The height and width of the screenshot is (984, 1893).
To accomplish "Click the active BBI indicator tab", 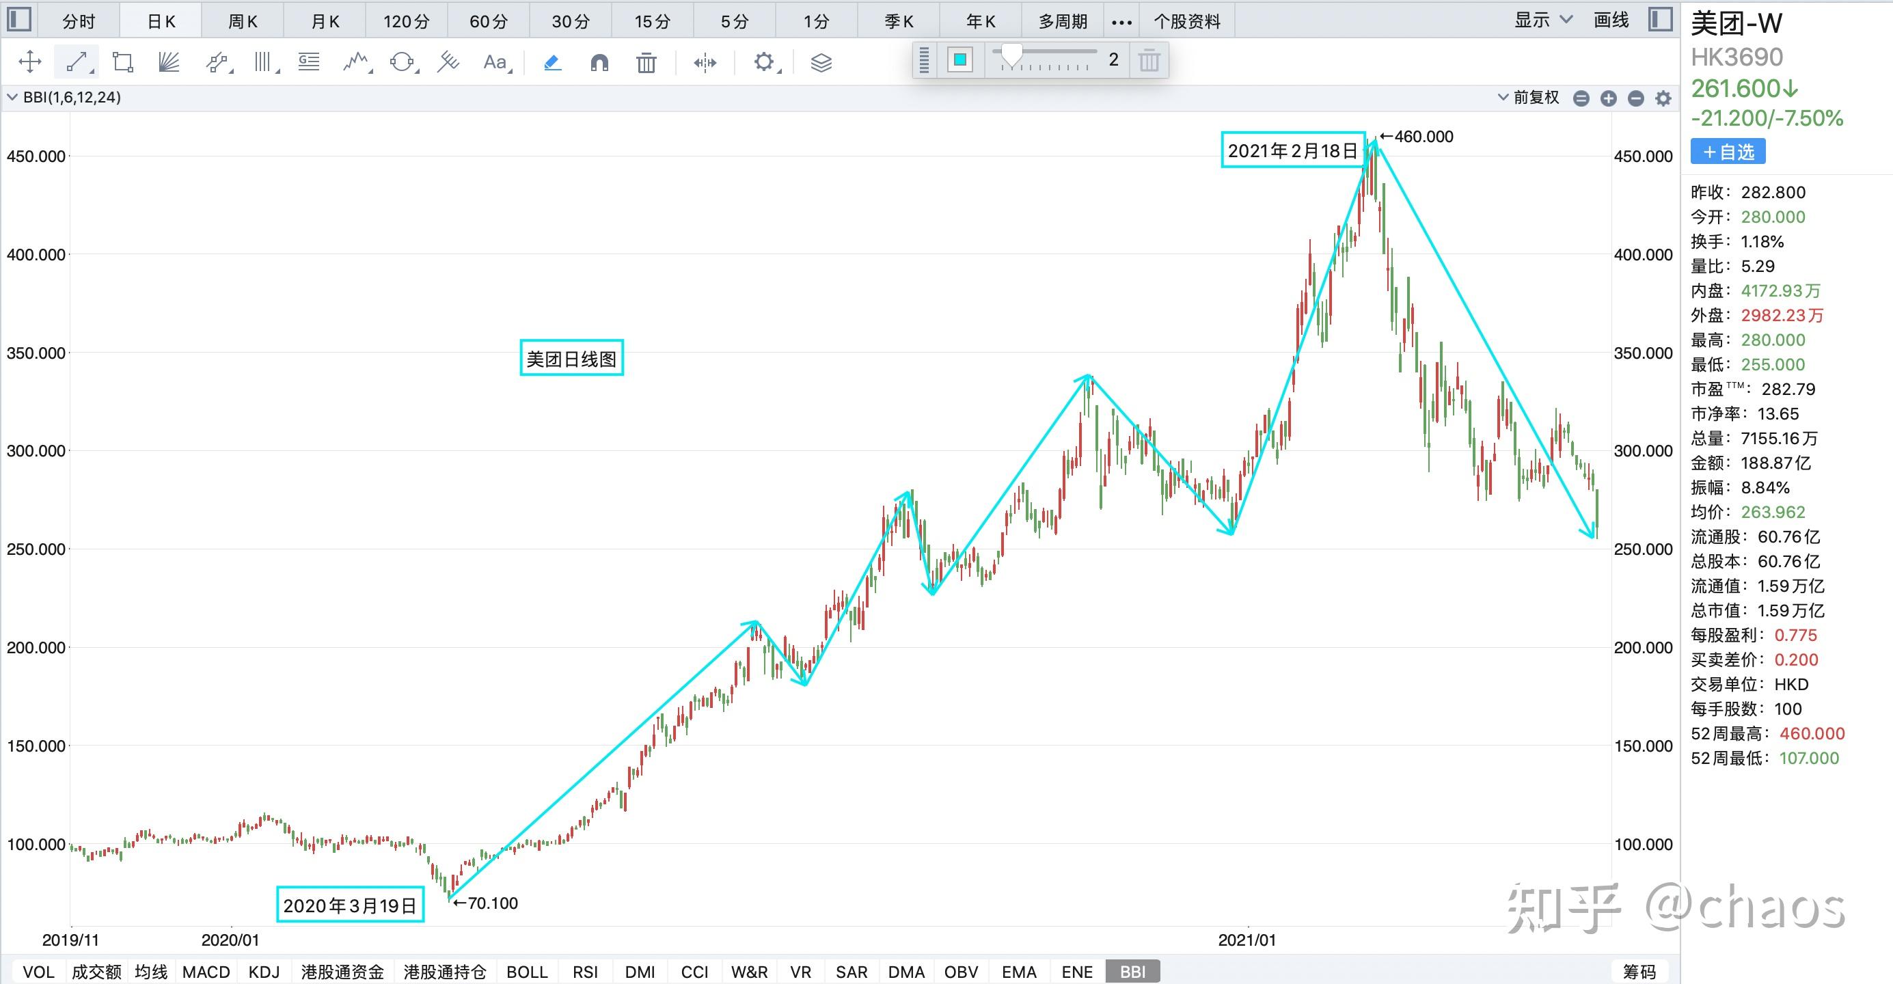I will coord(1132,972).
